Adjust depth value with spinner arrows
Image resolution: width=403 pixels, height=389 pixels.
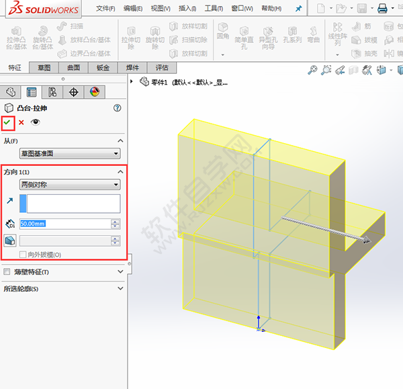[x=116, y=224]
